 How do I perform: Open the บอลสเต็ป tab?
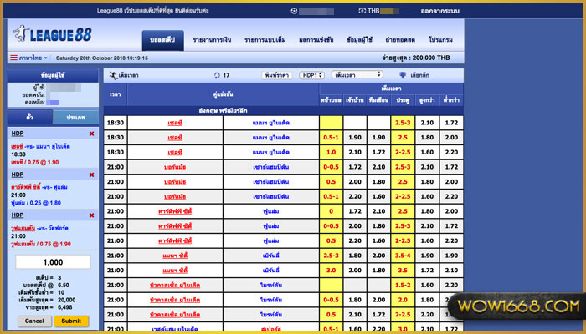coord(162,40)
